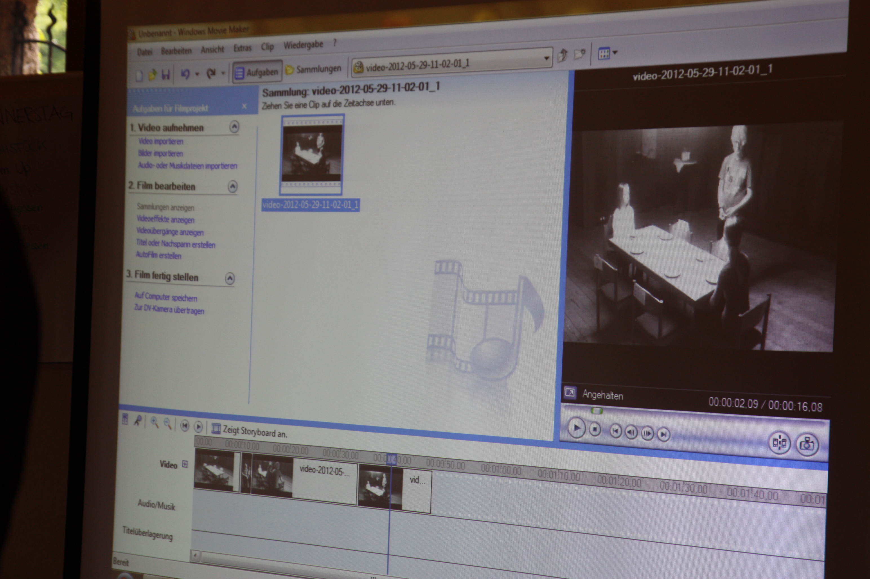This screenshot has width=870, height=579.
Task: Toggle the Sammlungen pane button
Action: point(313,69)
